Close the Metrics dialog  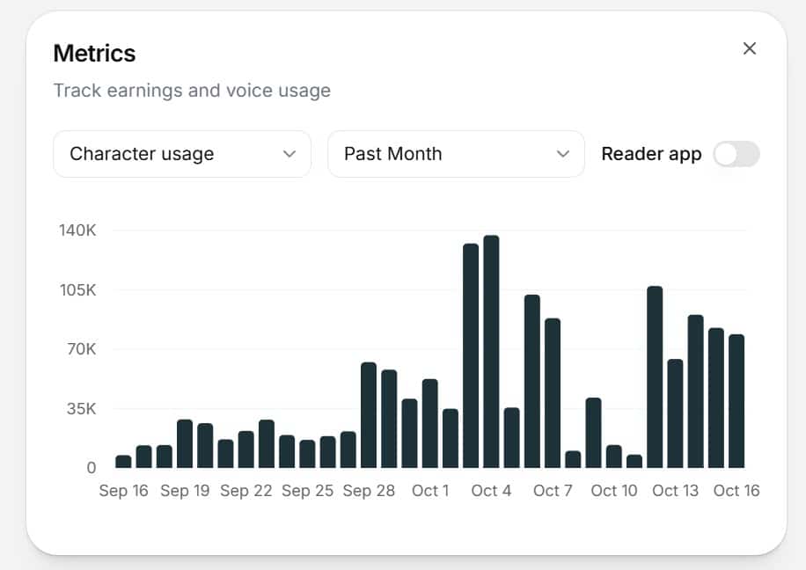[749, 48]
